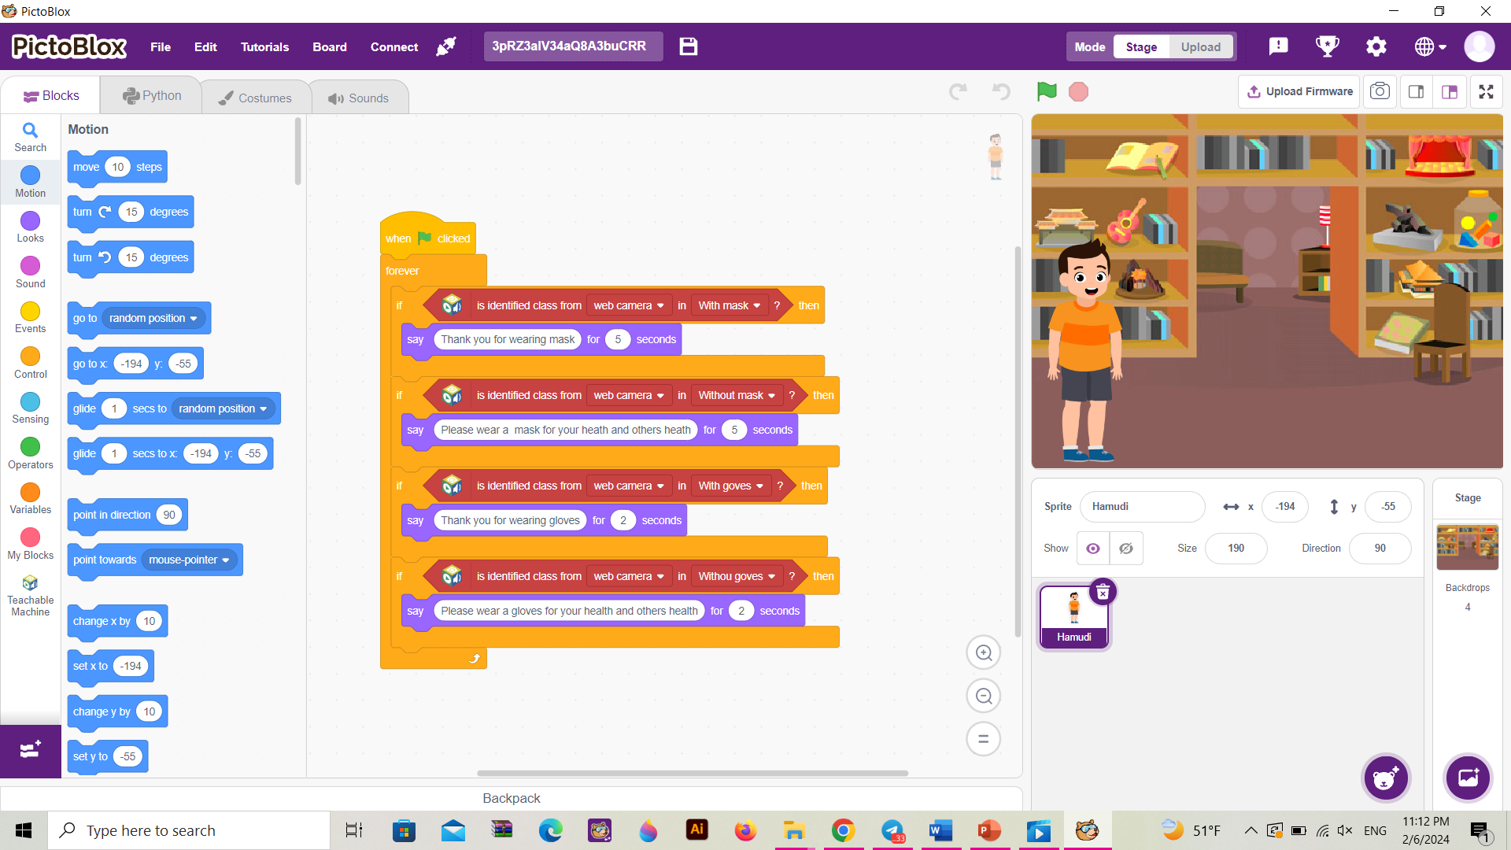The width and height of the screenshot is (1511, 850).
Task: Open the language globe dropdown
Action: (x=1430, y=47)
